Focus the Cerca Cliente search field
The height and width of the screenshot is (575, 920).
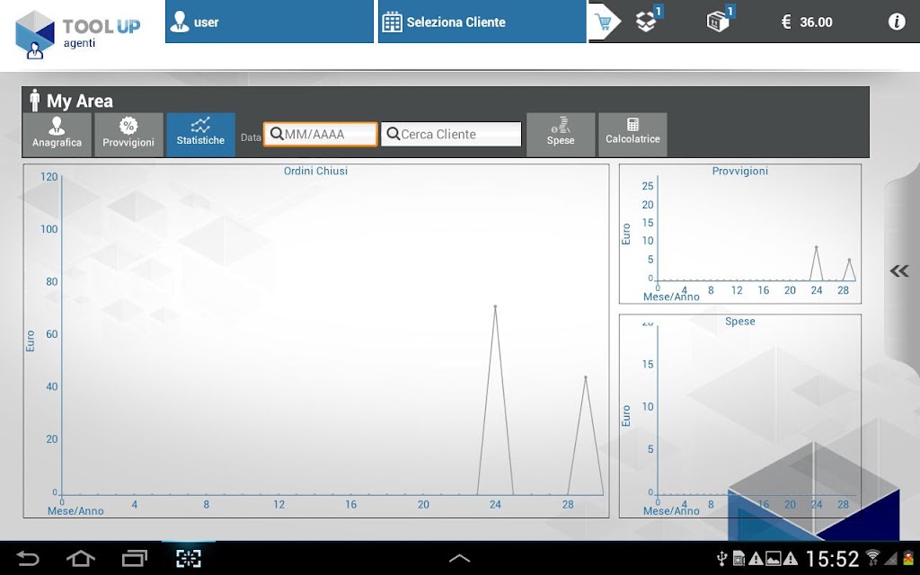click(x=451, y=135)
